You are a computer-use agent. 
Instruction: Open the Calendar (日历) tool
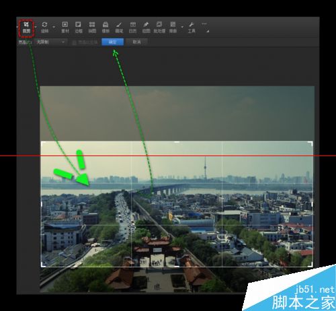tap(132, 28)
